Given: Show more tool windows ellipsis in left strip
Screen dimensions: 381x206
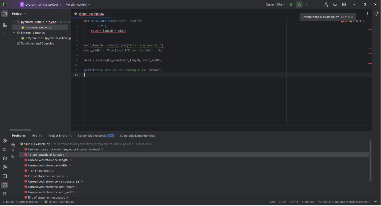Looking at the screenshot, I should point(5,34).
